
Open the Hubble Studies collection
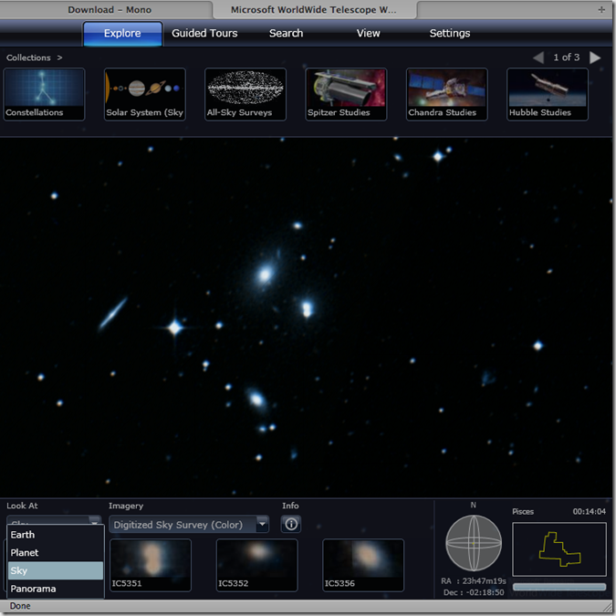[x=548, y=94]
